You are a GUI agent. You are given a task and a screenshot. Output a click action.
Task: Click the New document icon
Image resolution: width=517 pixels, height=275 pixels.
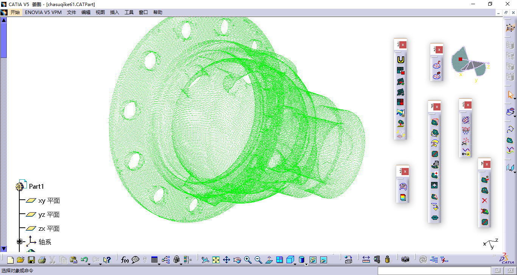[x=10, y=260]
